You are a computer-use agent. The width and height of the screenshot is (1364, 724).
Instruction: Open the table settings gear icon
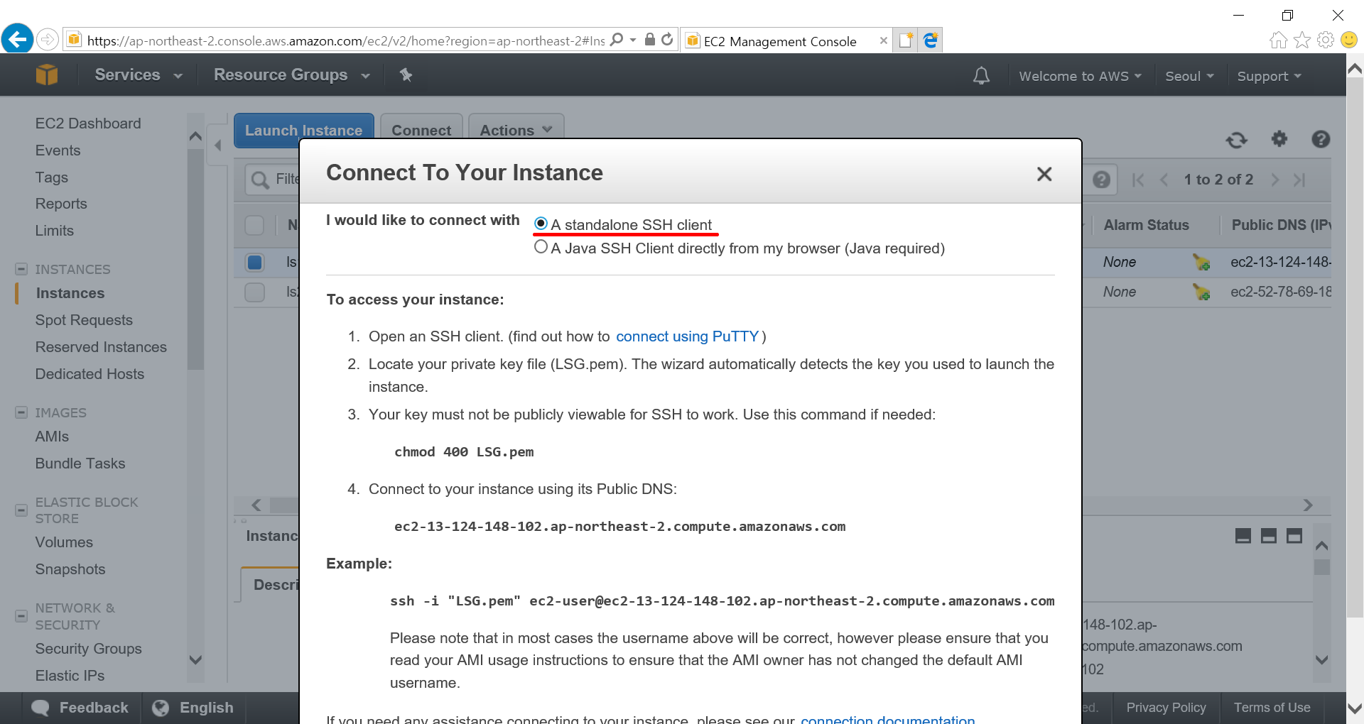[x=1279, y=139]
